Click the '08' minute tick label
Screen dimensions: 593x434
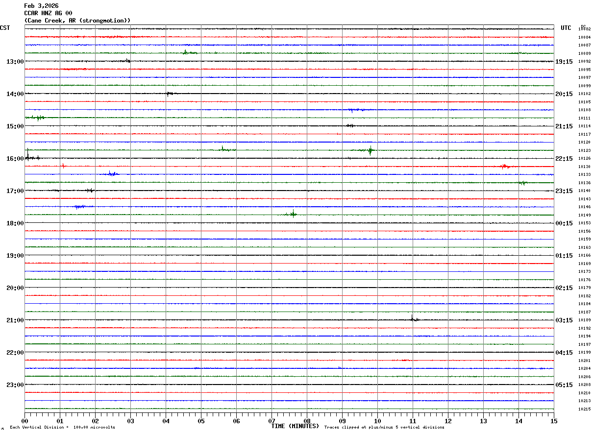point(307,421)
